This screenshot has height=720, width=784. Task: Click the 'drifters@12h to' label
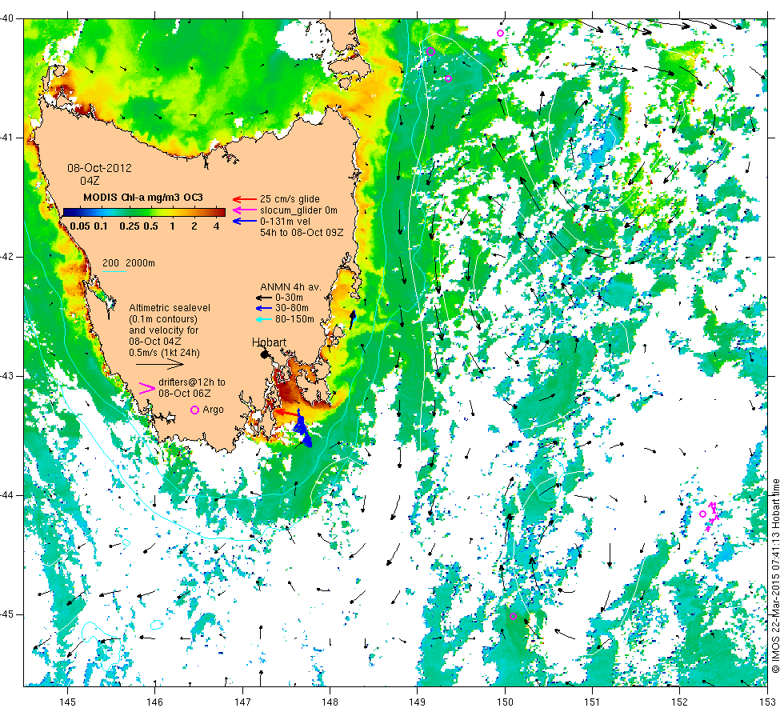tap(192, 382)
